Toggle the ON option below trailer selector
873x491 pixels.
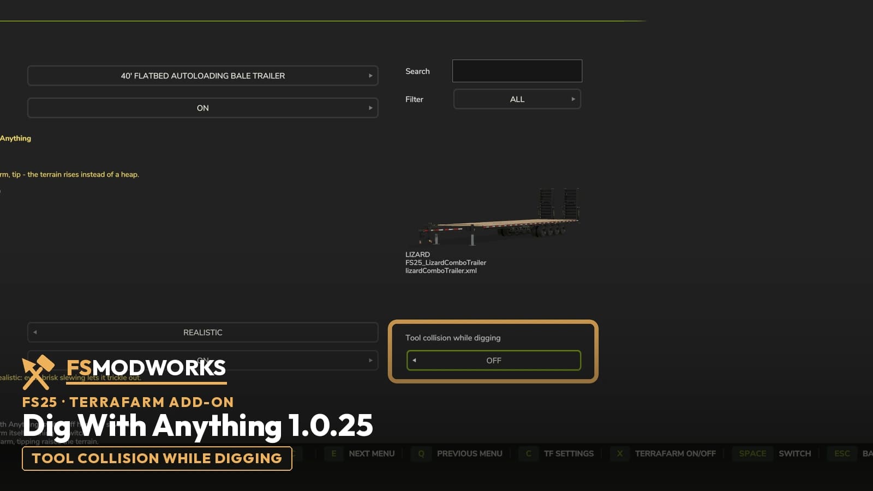[x=202, y=108]
